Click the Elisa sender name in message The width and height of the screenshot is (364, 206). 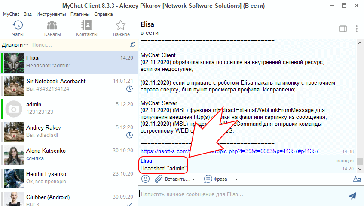146,161
